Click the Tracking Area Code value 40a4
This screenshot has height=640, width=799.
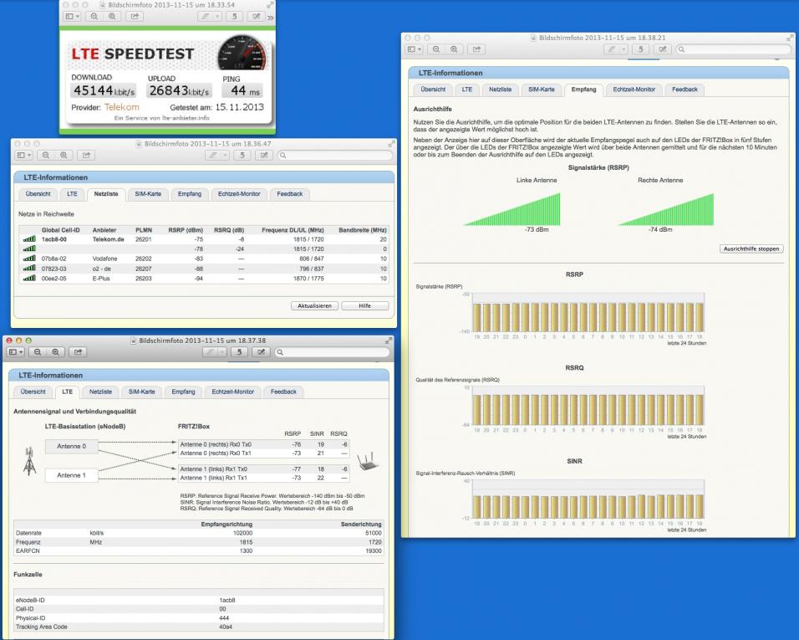[x=226, y=627]
